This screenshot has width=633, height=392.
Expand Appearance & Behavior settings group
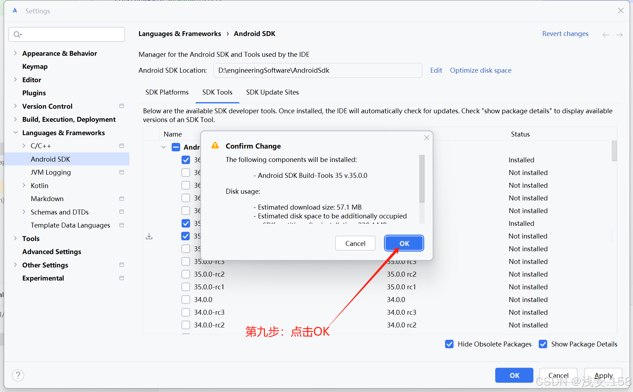tap(15, 53)
